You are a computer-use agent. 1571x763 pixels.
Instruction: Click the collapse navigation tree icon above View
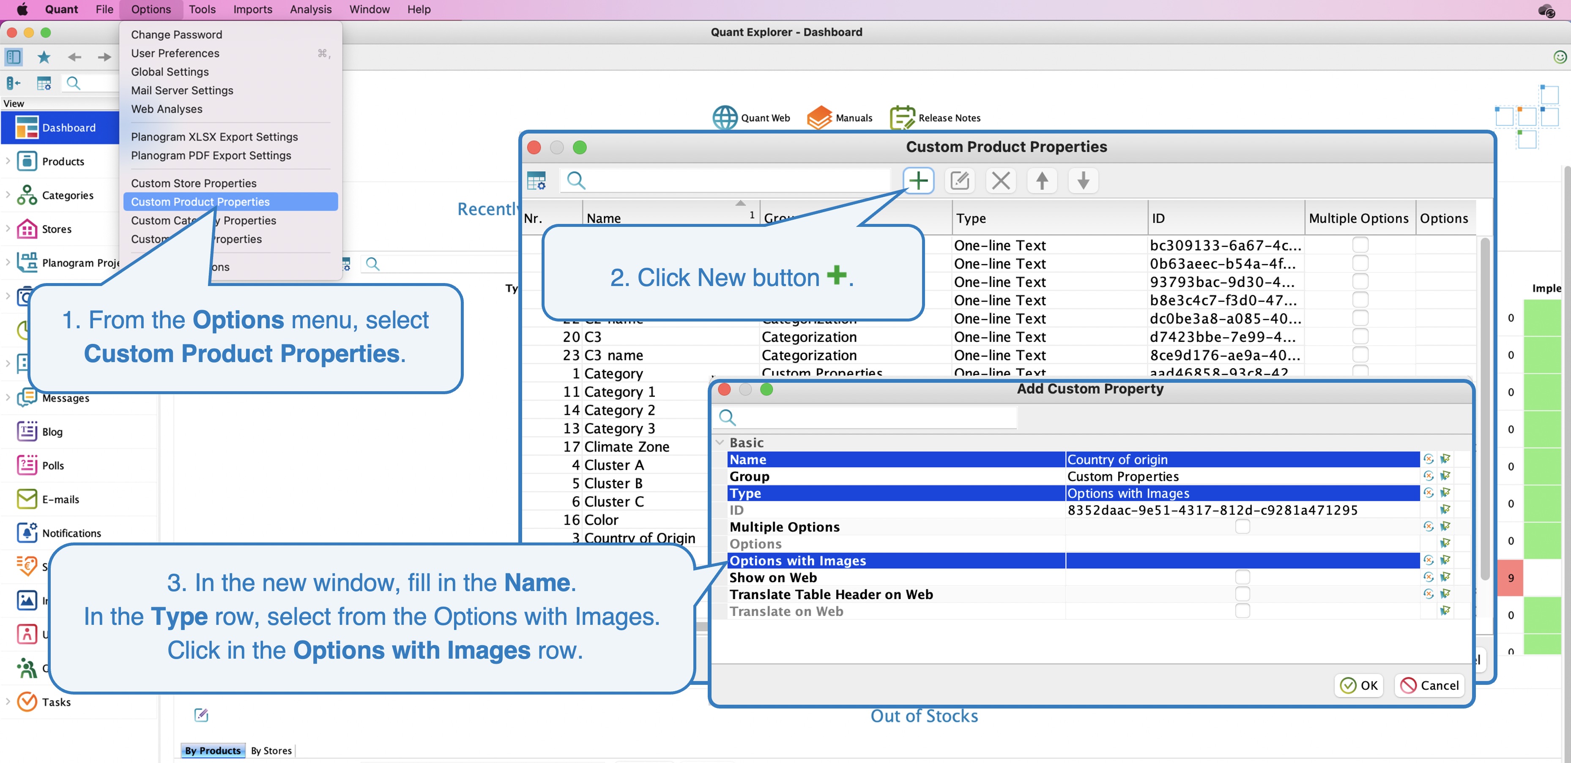[13, 83]
